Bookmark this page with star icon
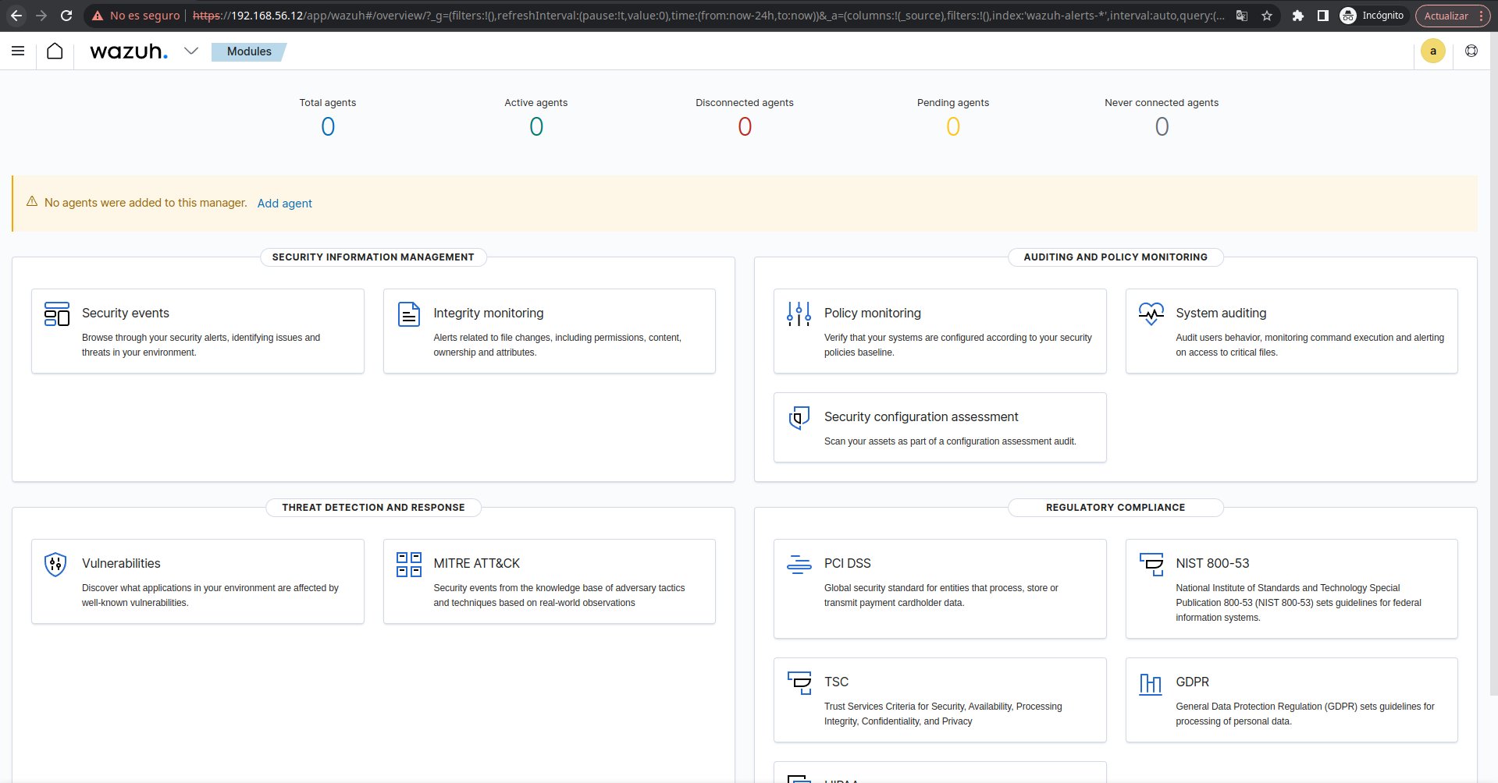Image resolution: width=1498 pixels, height=783 pixels. (x=1267, y=16)
